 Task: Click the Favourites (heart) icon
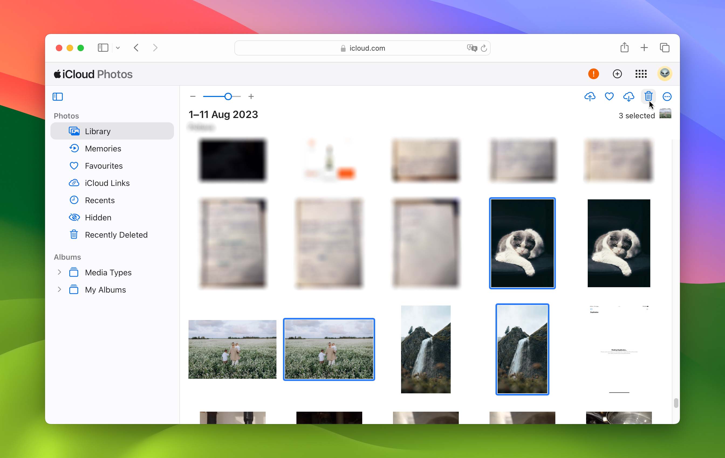(x=609, y=96)
